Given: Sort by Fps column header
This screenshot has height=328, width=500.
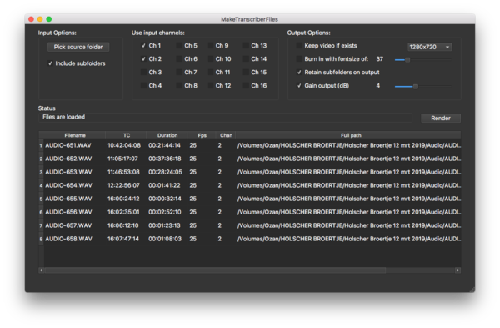Looking at the screenshot, I should click(x=202, y=135).
